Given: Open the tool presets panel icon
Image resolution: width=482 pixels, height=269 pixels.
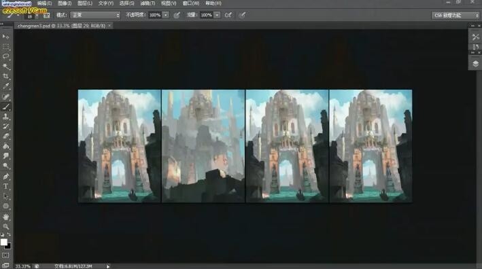Looking at the screenshot, I should click(x=475, y=37).
